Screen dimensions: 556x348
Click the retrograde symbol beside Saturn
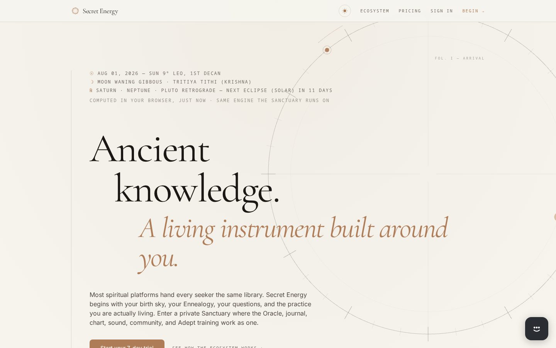tap(91, 90)
